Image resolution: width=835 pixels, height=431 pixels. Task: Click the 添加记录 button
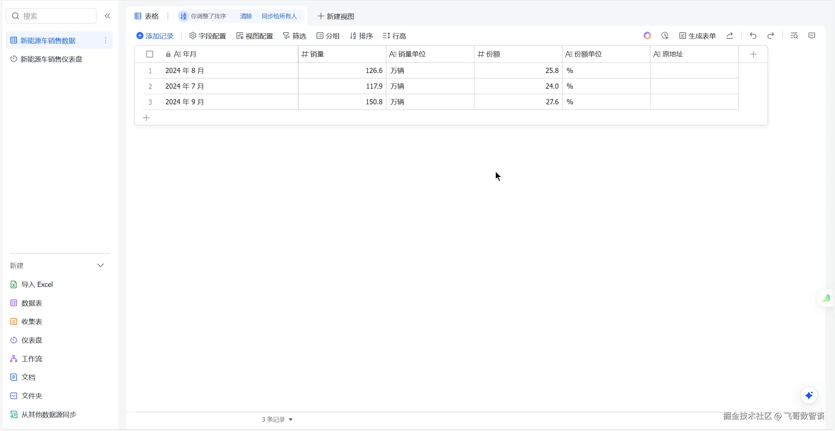[155, 36]
